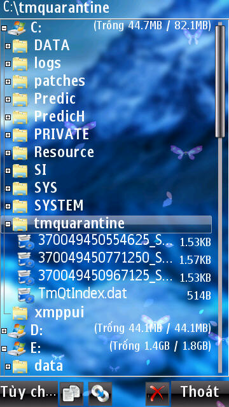Viewport: 229px width, 407px height.
Task: Click the Predic folder icon
Action: [20, 99]
